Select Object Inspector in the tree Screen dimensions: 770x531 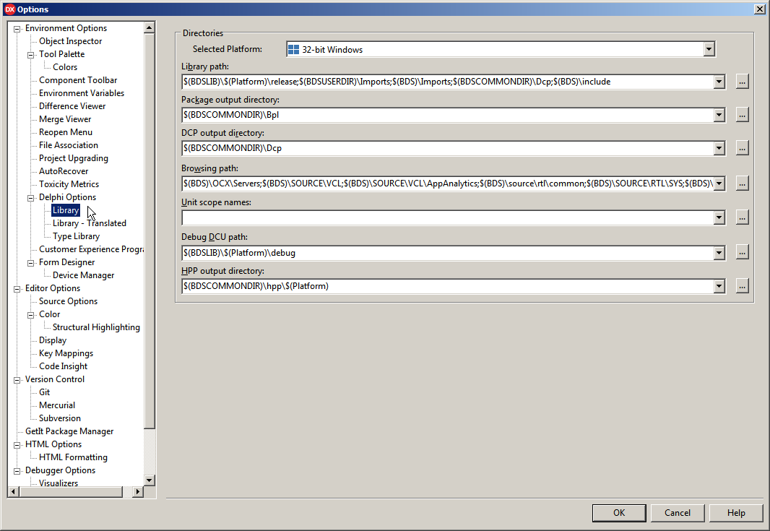point(70,41)
